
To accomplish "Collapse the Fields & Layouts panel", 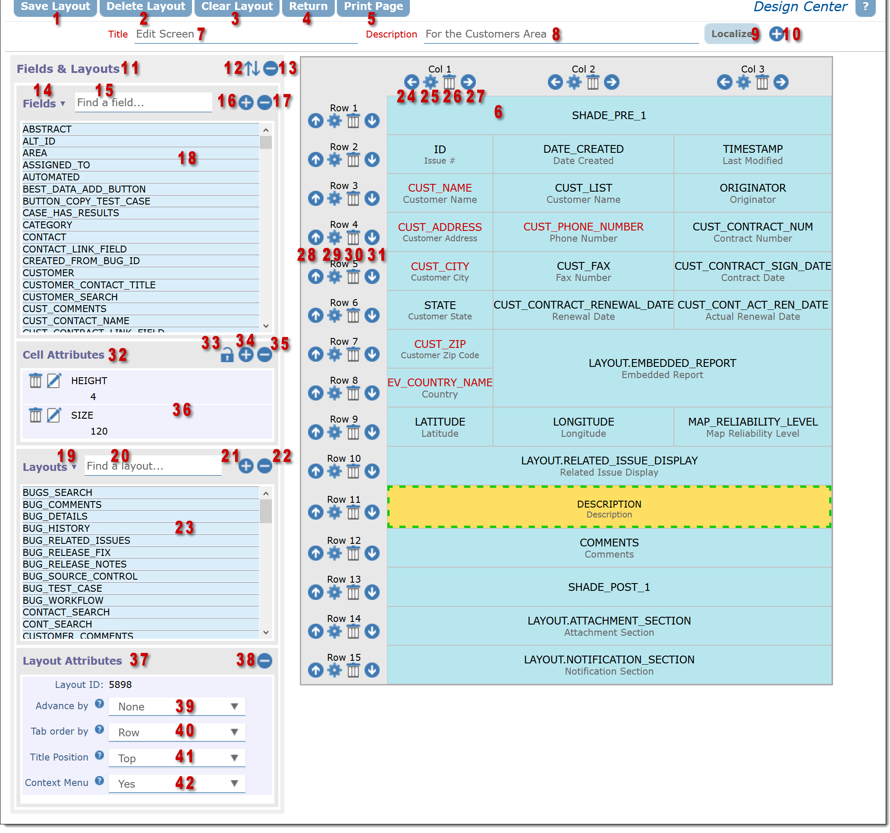I will click(270, 68).
